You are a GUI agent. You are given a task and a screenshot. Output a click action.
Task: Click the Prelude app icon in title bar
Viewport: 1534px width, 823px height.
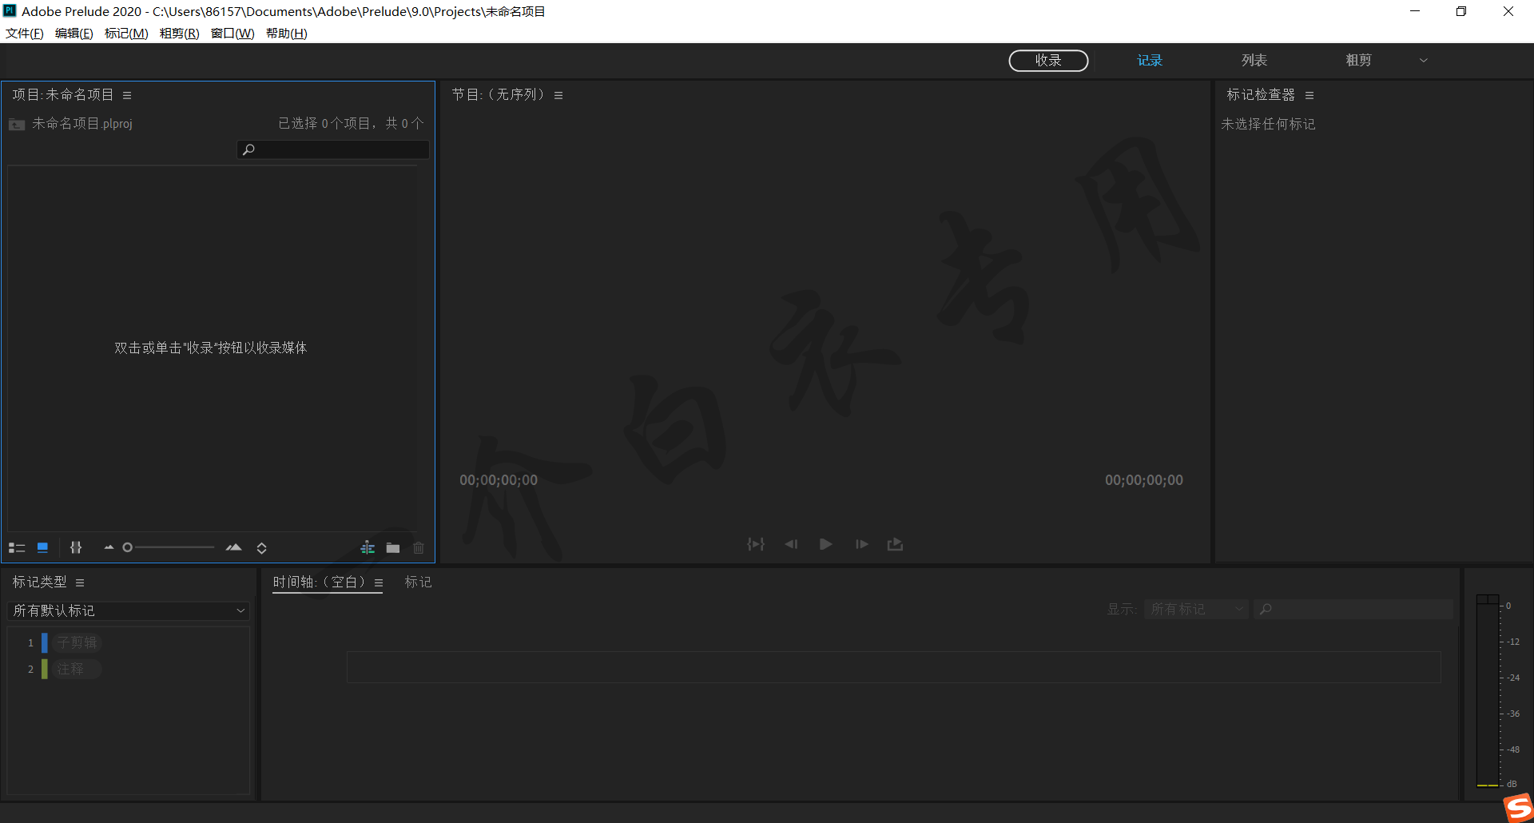(10, 11)
